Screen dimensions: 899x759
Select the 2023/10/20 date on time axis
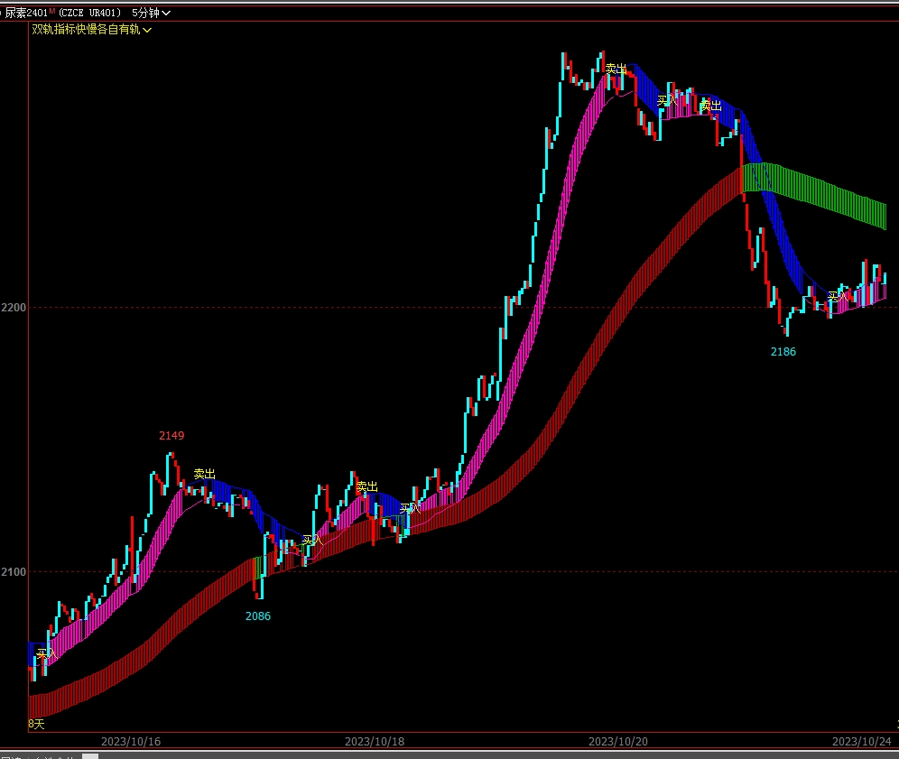tap(618, 741)
